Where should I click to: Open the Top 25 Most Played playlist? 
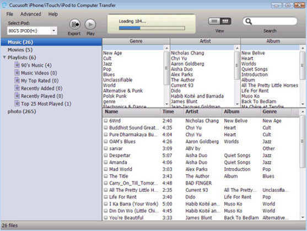tap(46, 104)
